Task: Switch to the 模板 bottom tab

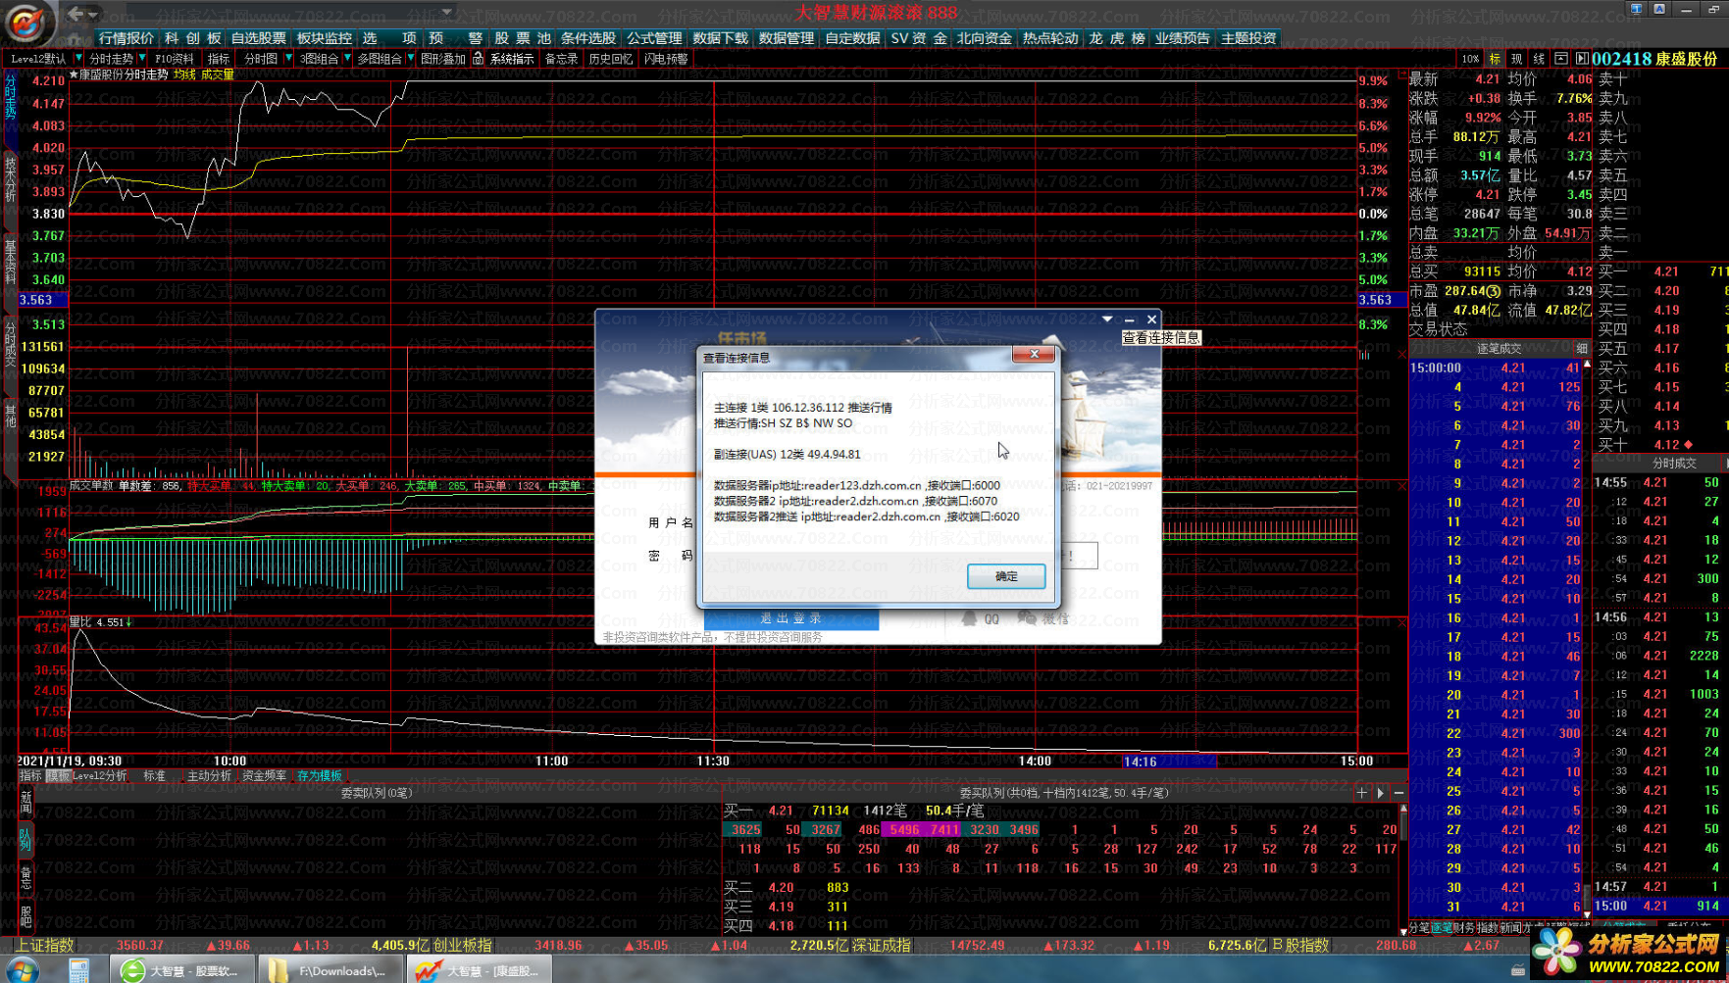Action: 58,776
